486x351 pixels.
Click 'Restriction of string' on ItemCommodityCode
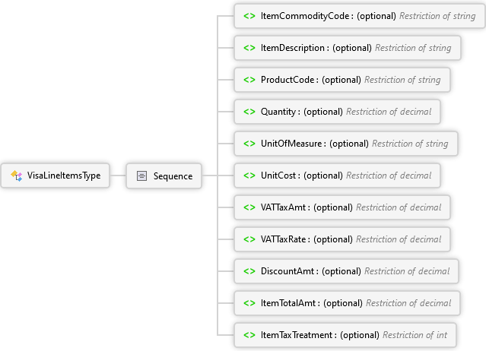point(437,16)
